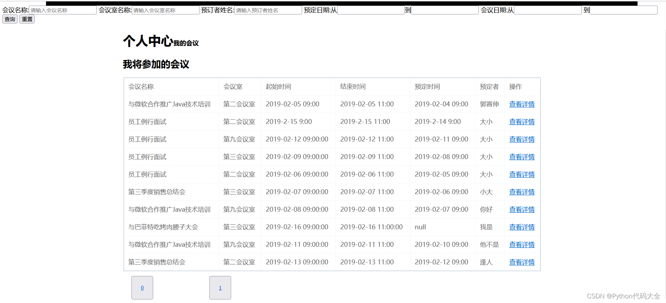
Task: Click the 会议名称 column header
Action: (x=141, y=87)
